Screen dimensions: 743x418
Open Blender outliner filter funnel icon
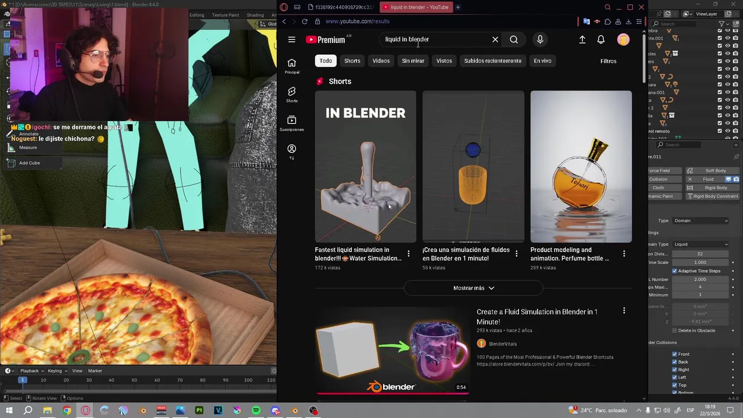click(722, 24)
